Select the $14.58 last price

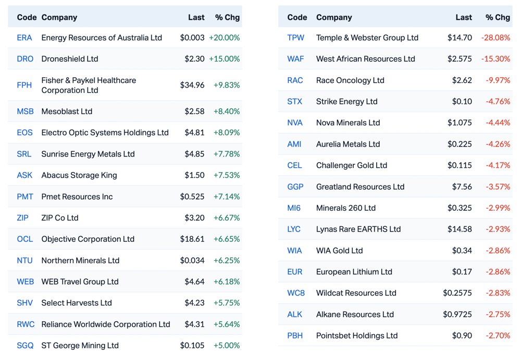pyautogui.click(x=460, y=229)
